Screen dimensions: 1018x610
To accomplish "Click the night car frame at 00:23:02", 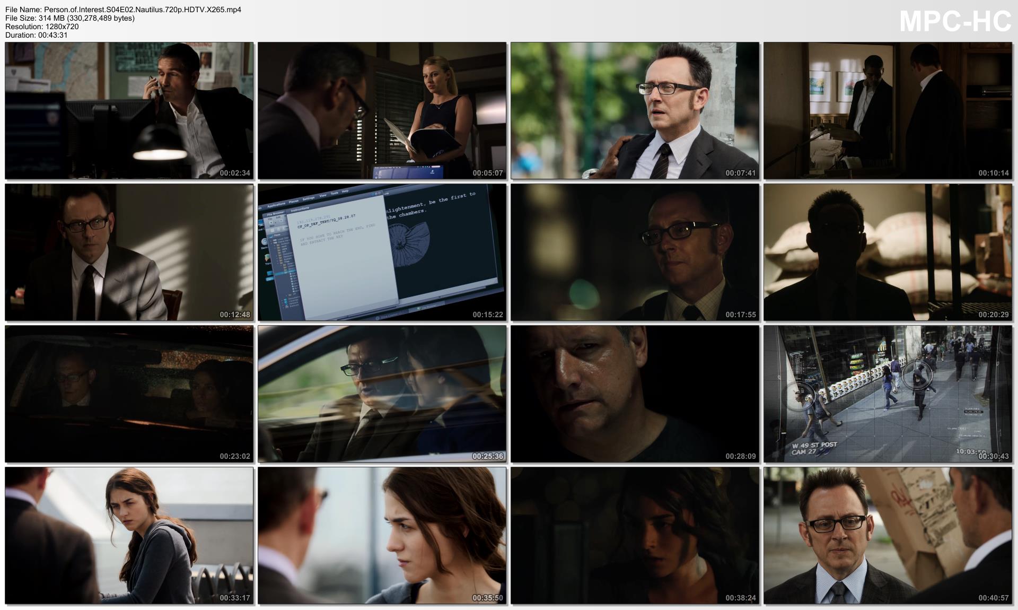I will 129,394.
